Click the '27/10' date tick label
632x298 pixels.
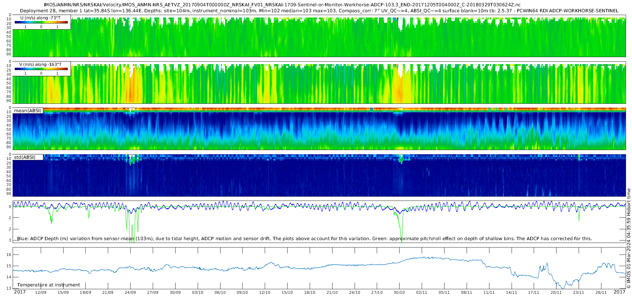(377, 292)
